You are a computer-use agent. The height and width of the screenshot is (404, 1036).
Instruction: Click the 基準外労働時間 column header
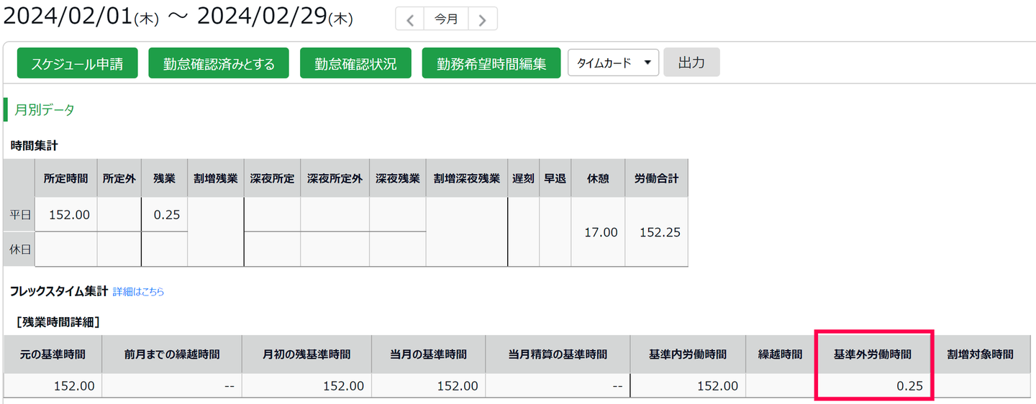[873, 354]
